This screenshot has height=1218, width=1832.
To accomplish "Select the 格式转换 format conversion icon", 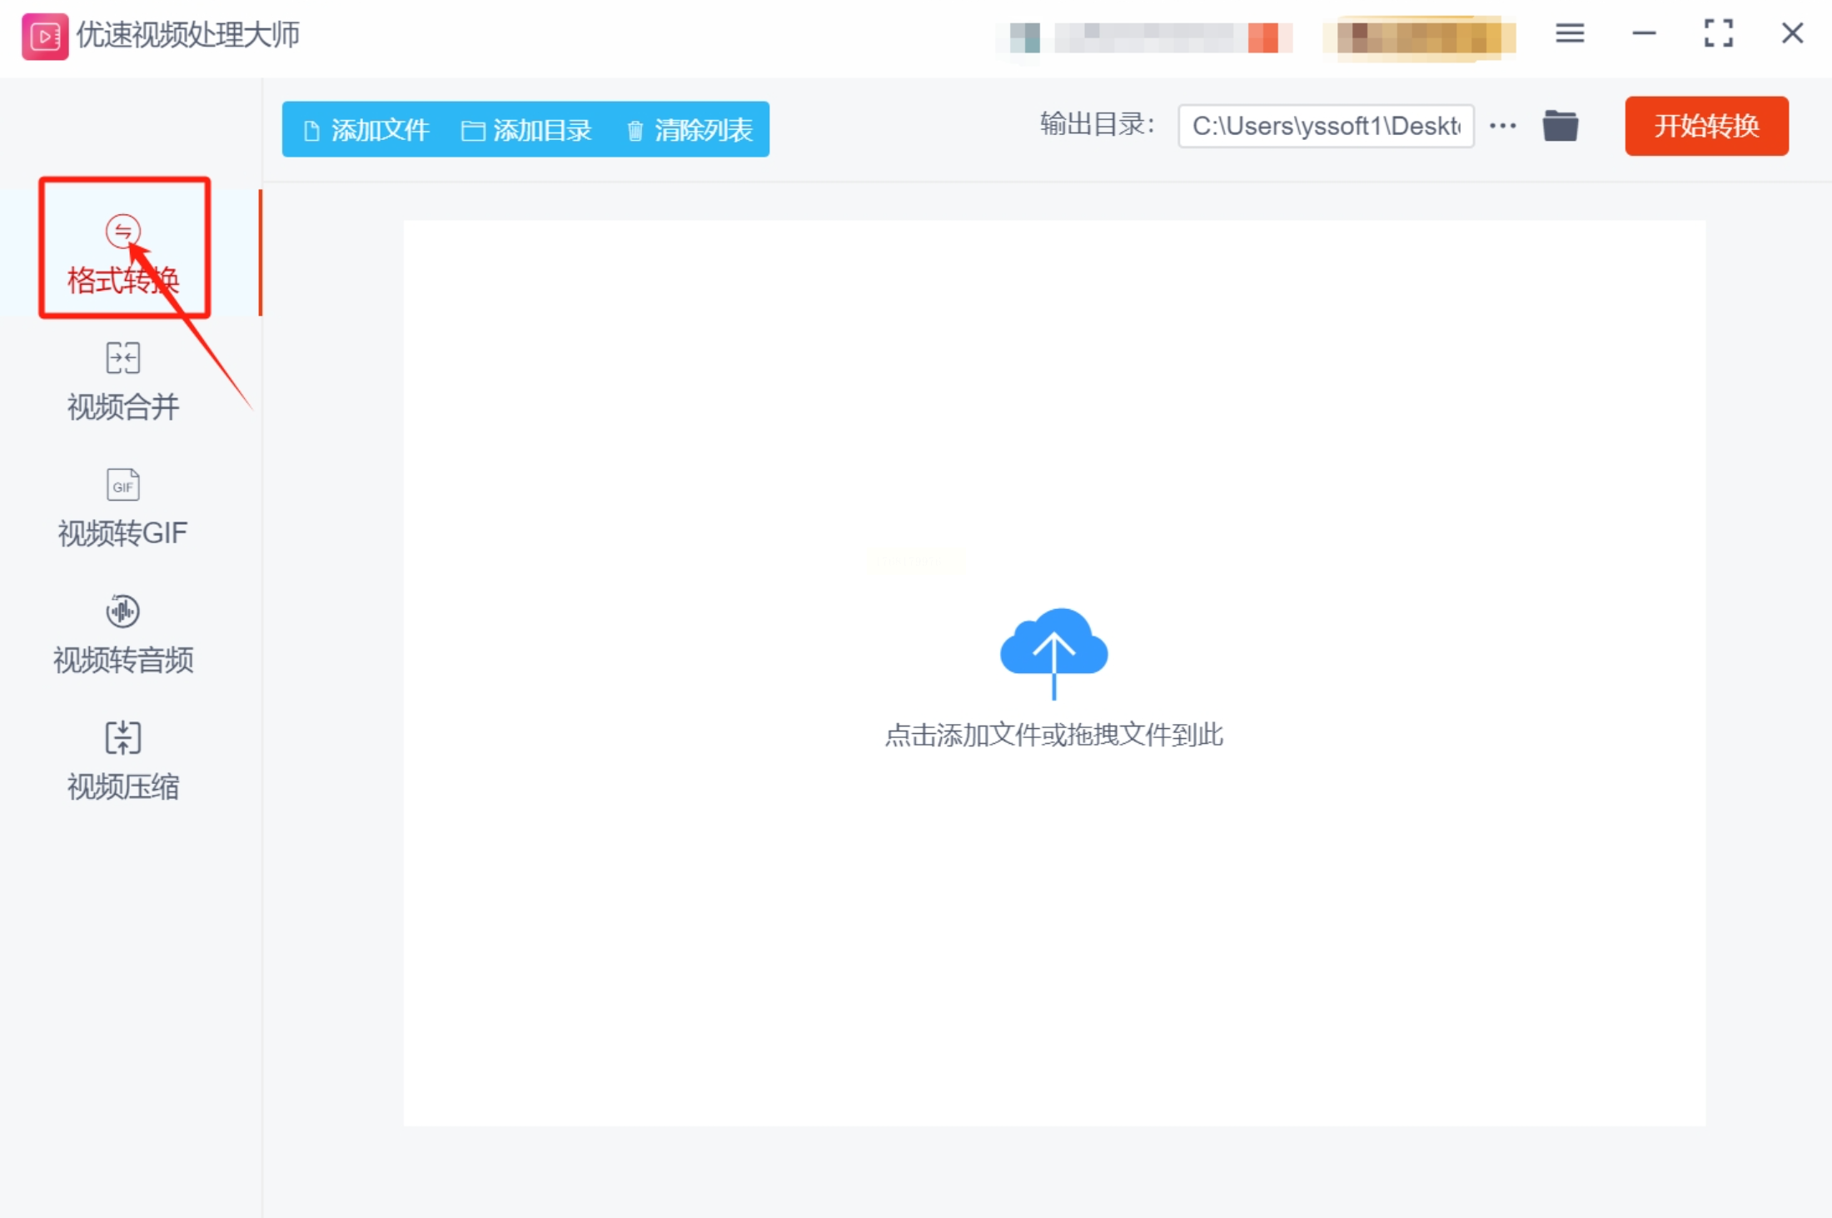I will point(122,231).
